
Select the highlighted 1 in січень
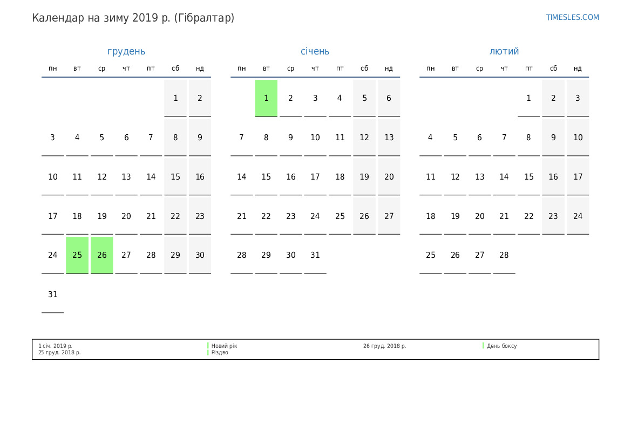[x=266, y=98]
